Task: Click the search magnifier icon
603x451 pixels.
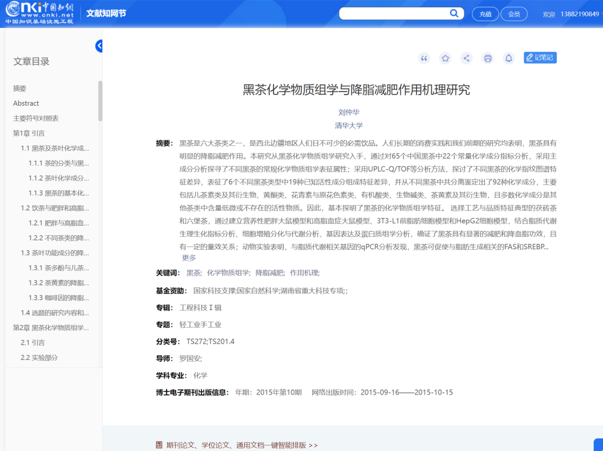Action: tap(454, 13)
